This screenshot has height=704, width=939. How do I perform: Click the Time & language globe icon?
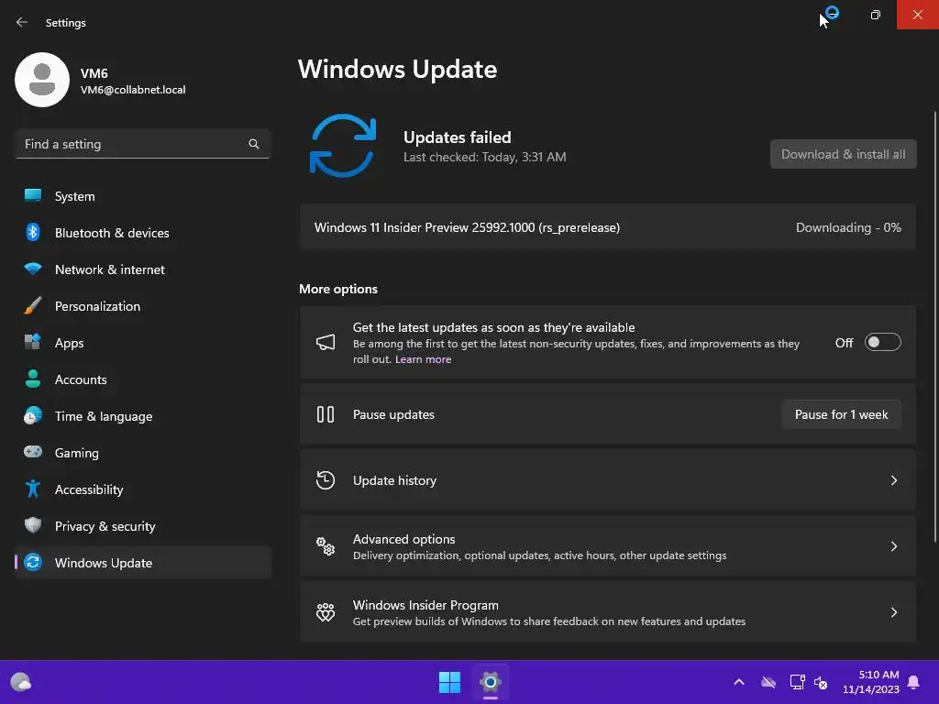click(x=33, y=415)
